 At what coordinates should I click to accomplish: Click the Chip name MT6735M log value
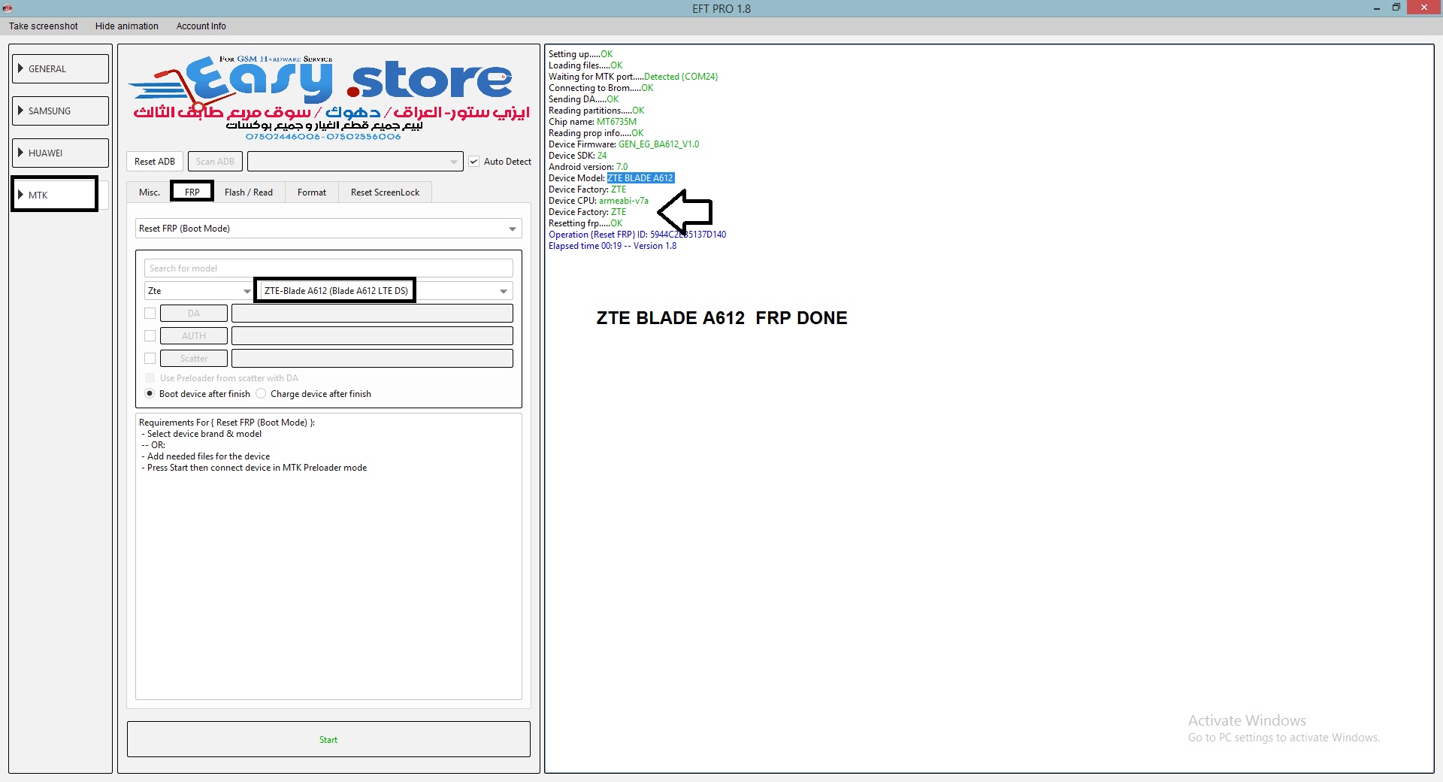pyautogui.click(x=616, y=122)
